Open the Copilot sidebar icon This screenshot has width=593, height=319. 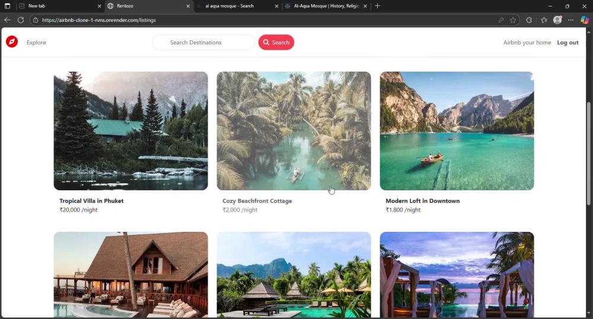pos(585,20)
